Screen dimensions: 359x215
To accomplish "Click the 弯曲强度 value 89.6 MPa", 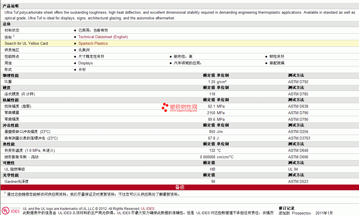I will point(216,119).
